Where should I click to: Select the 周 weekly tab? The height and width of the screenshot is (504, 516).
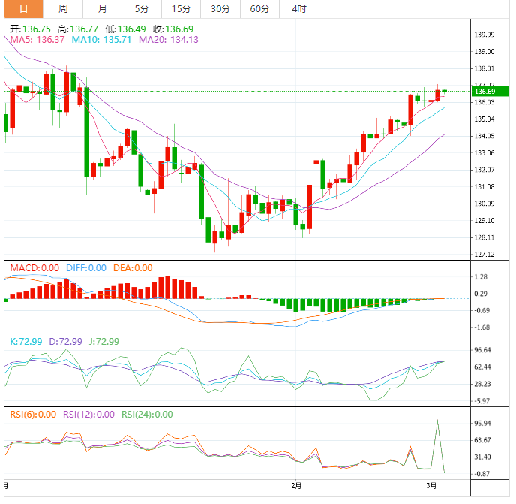(63, 9)
